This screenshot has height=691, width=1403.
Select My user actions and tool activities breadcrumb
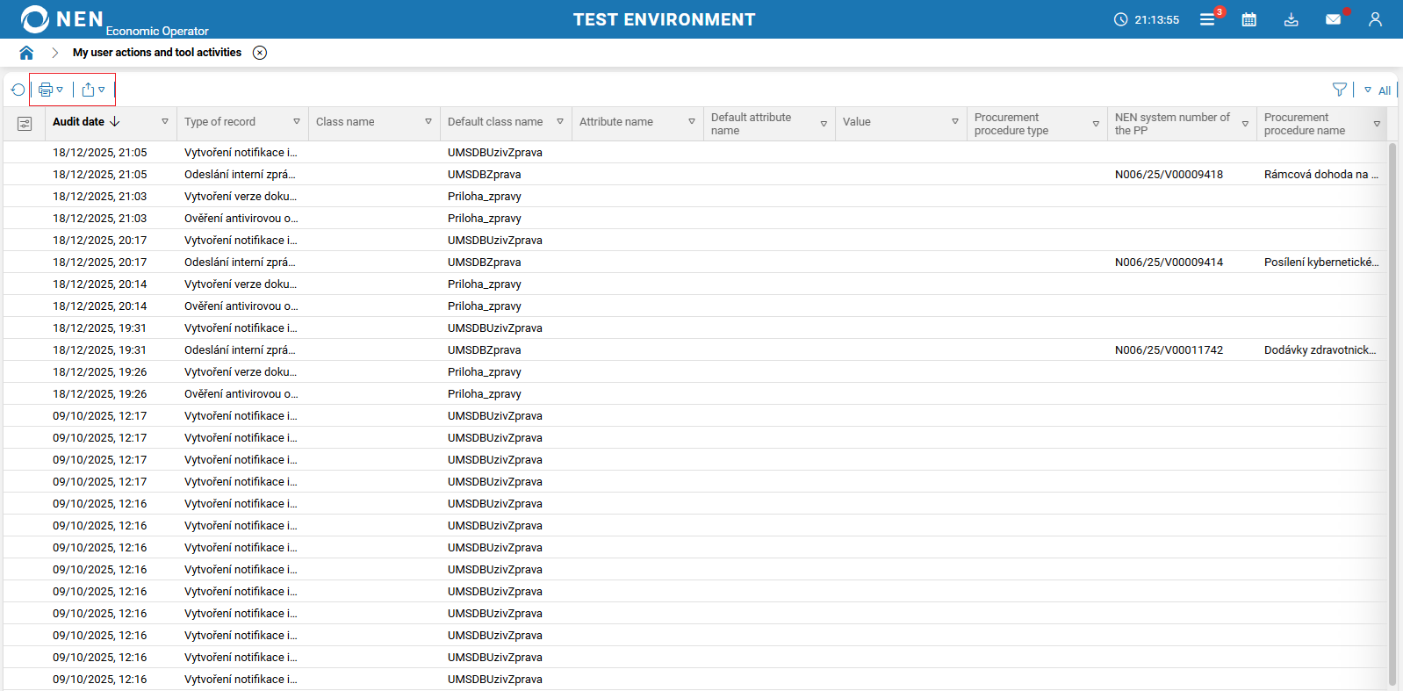157,53
